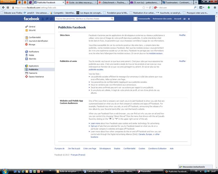The height and width of the screenshot is (174, 218).
Task: Open the Cookies footer link
Action: point(142,148)
